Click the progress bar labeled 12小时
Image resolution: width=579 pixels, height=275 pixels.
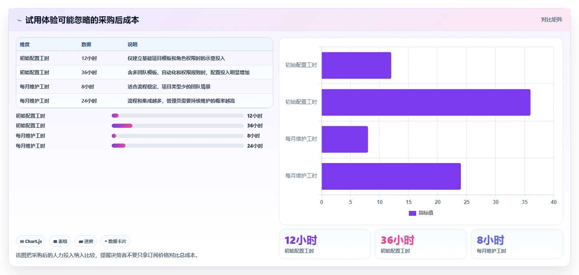point(178,116)
